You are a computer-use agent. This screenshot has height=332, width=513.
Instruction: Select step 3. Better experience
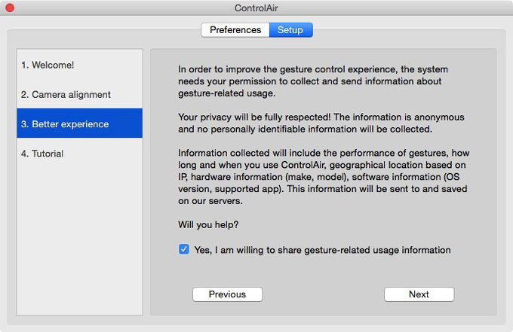(x=79, y=123)
